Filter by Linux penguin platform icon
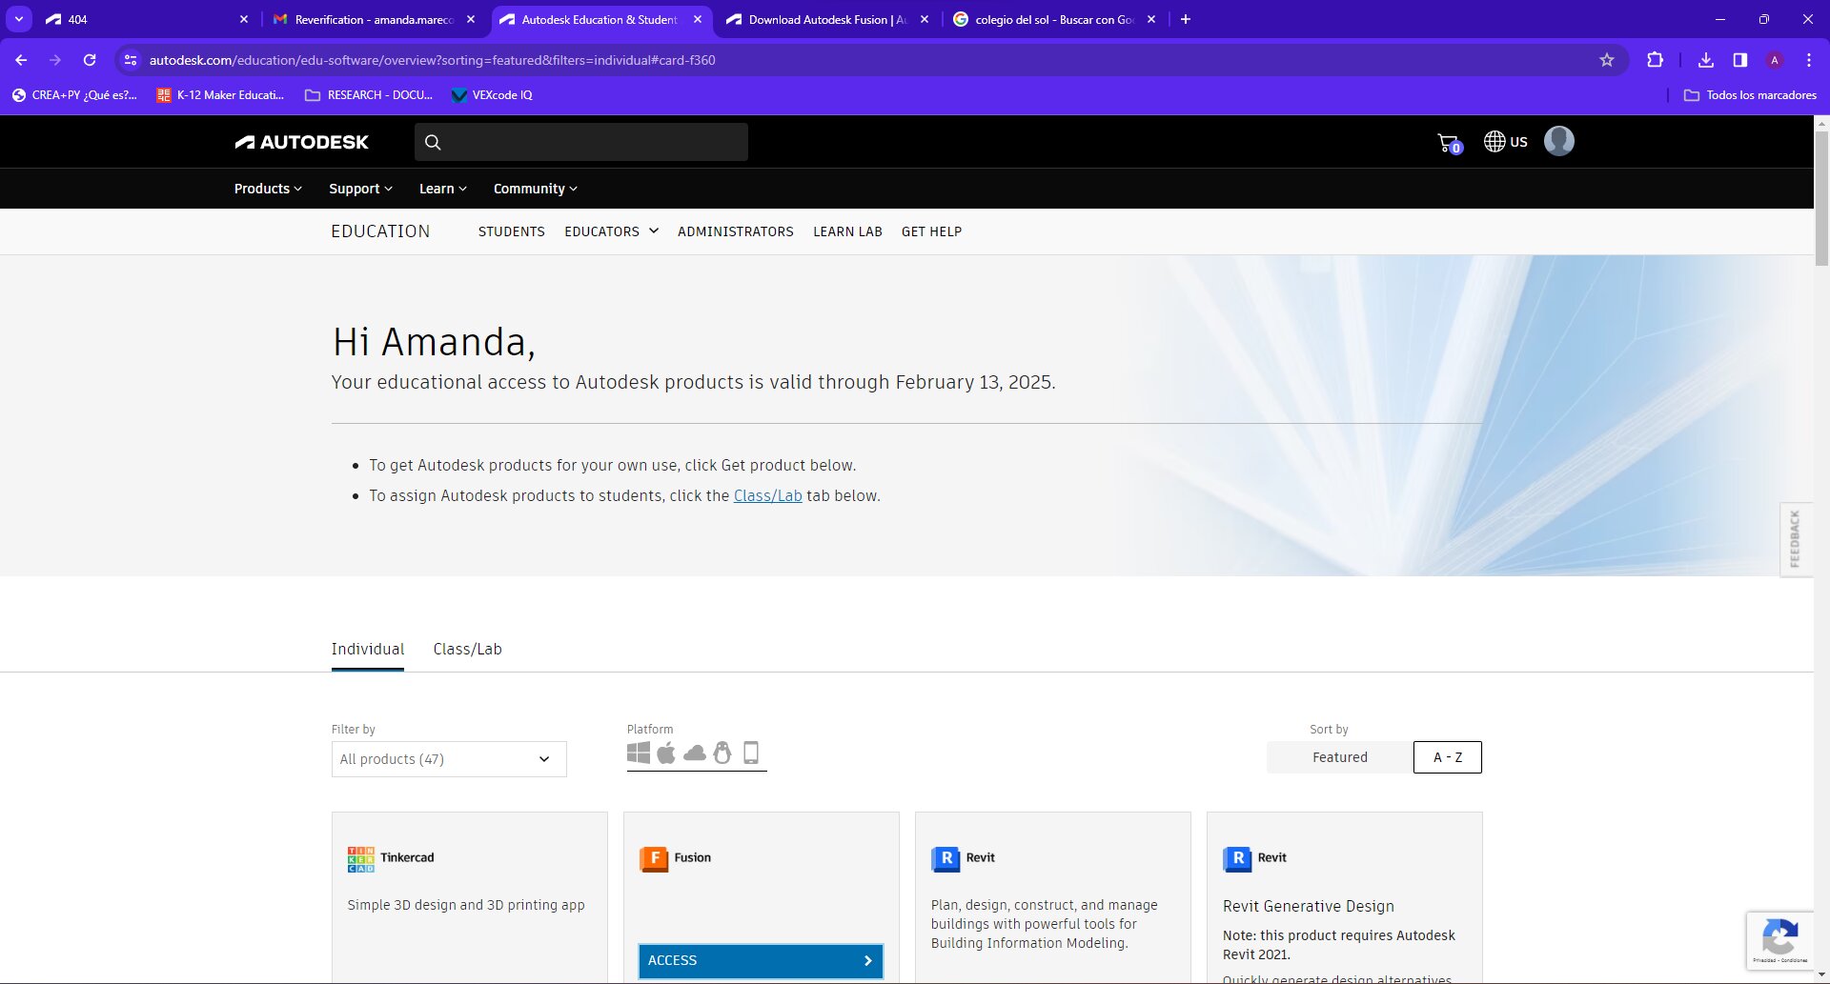This screenshot has height=984, width=1830. (x=722, y=753)
